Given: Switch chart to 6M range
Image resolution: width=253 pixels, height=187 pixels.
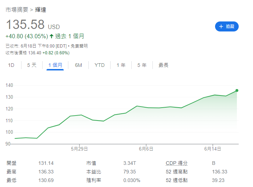Looking at the screenshot, I should click(x=78, y=65).
